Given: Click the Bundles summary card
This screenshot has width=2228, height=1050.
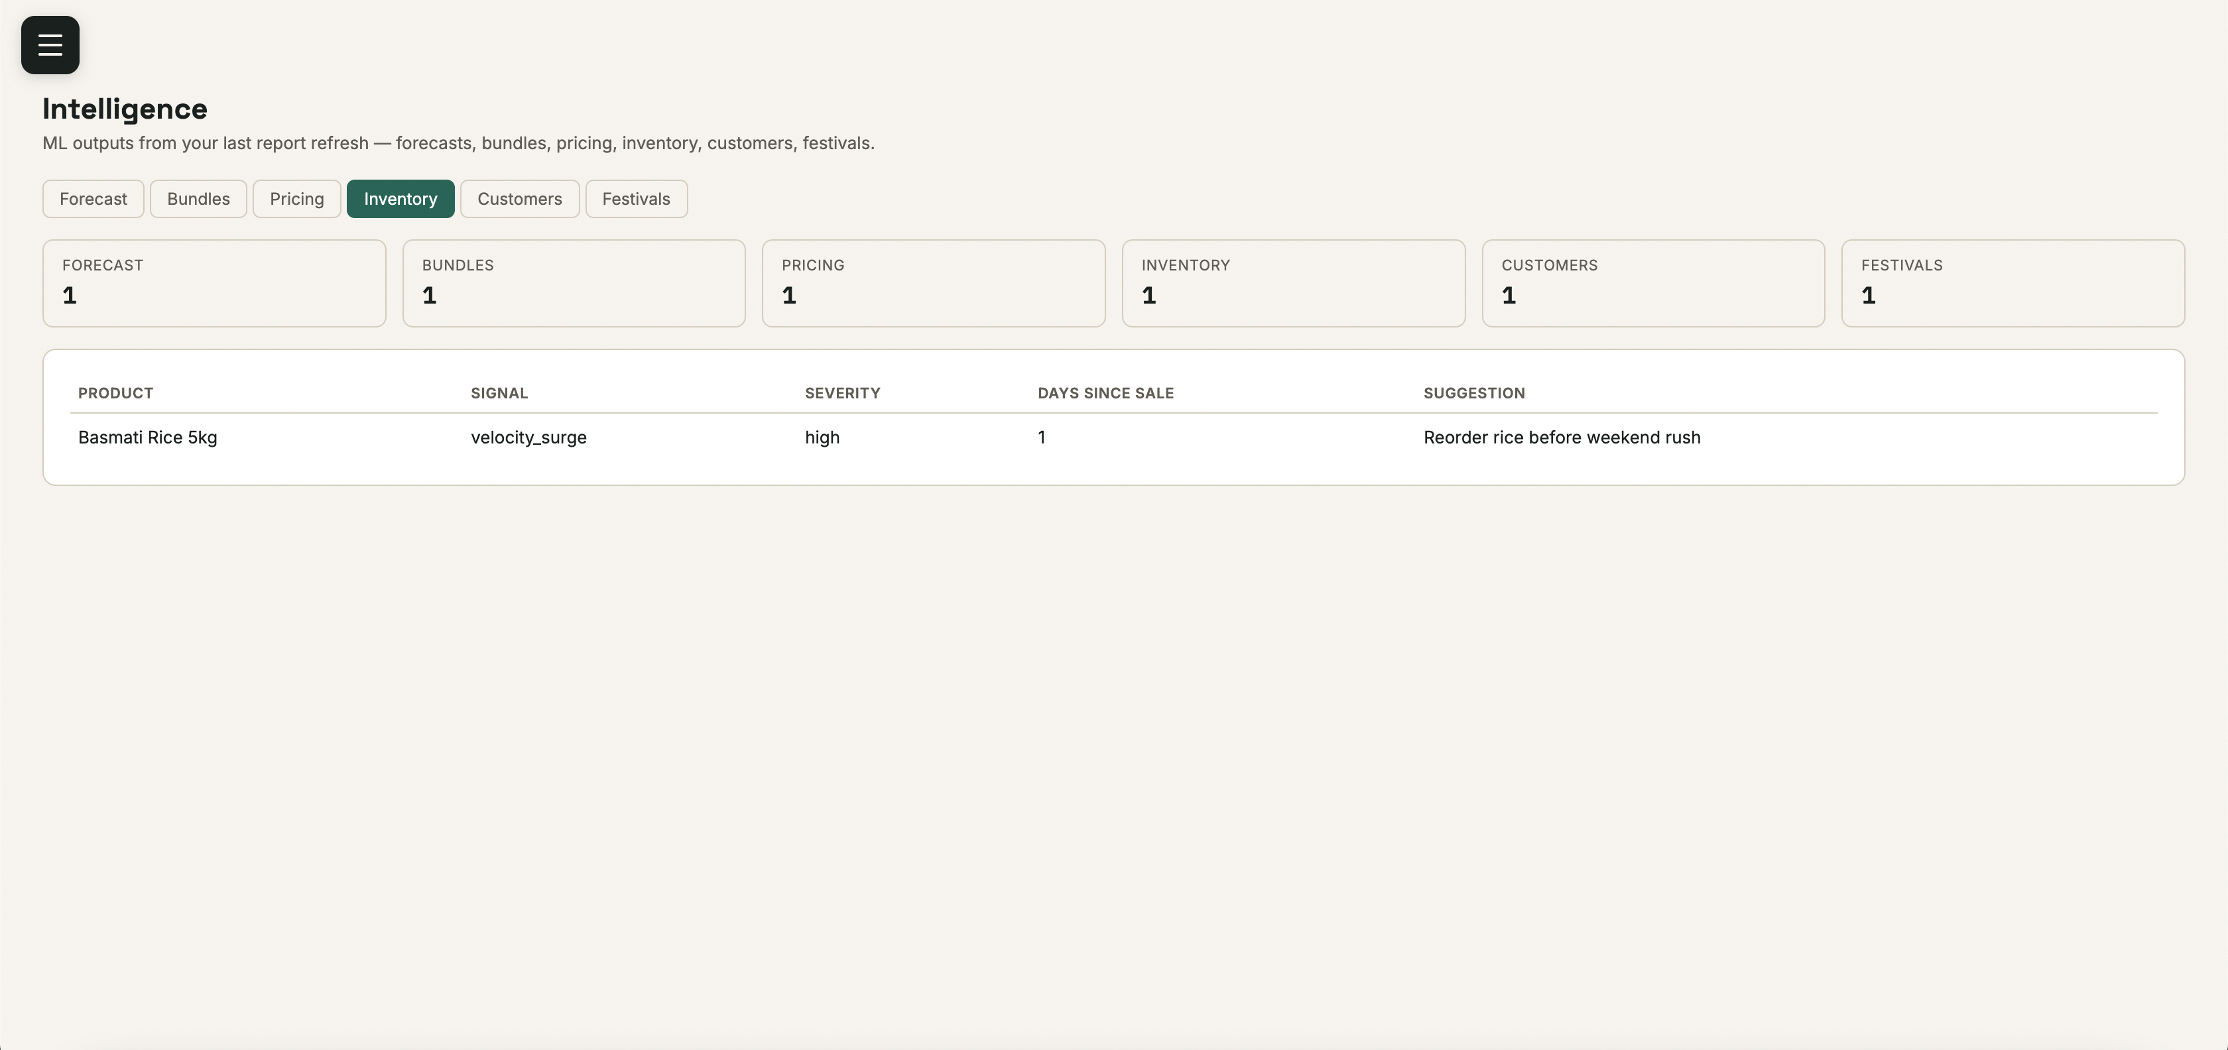Looking at the screenshot, I should (x=574, y=284).
